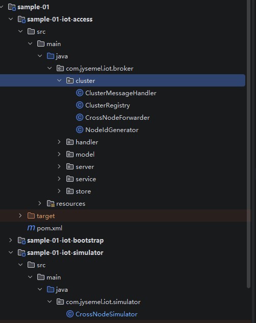This screenshot has height=323, width=256.
Task: Click the NodeIdGenerator class icon
Action: (x=80, y=130)
